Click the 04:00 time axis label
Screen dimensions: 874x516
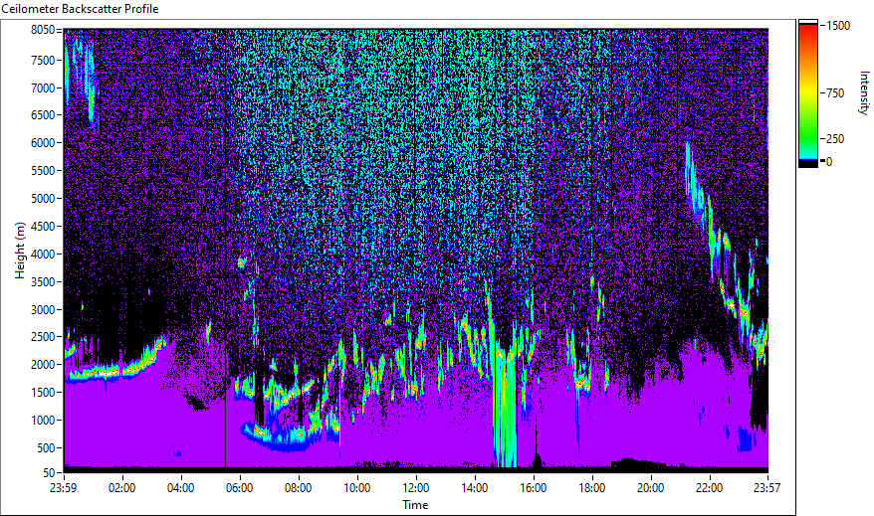(x=180, y=488)
